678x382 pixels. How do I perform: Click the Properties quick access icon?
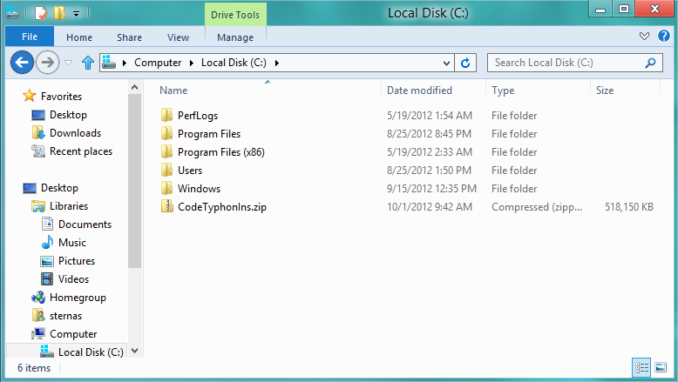[x=41, y=13]
